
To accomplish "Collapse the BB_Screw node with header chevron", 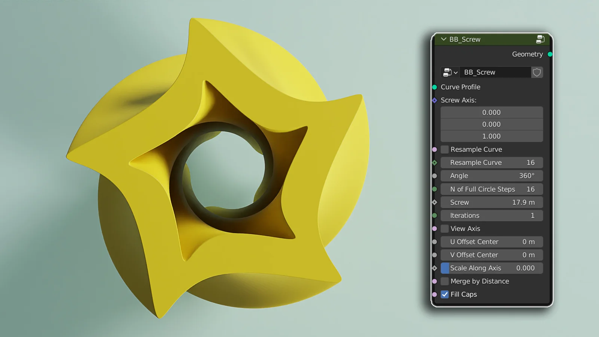I will (444, 39).
